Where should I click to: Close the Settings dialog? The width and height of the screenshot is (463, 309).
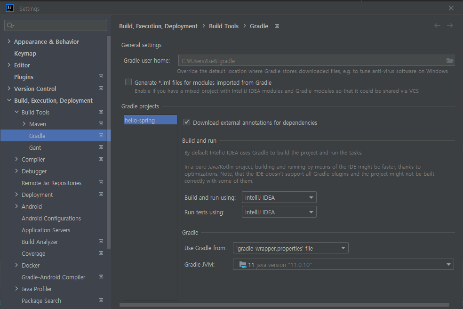click(451, 8)
